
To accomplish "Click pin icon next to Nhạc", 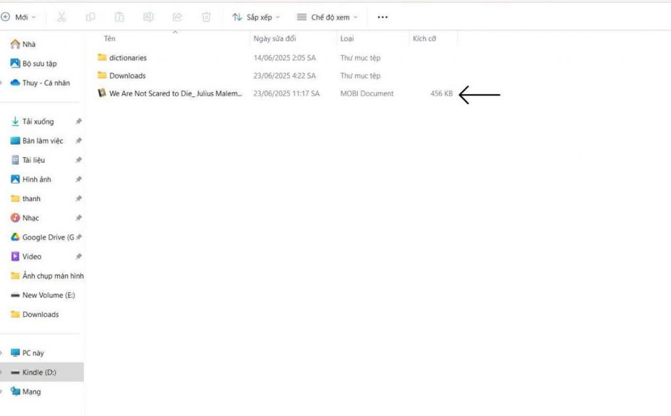I will click(79, 218).
